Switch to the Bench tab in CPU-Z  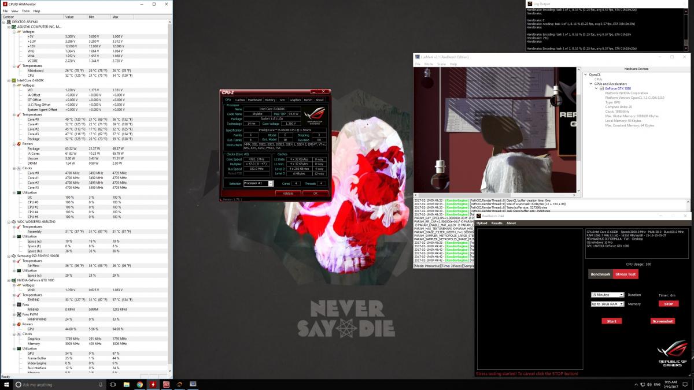click(x=308, y=100)
